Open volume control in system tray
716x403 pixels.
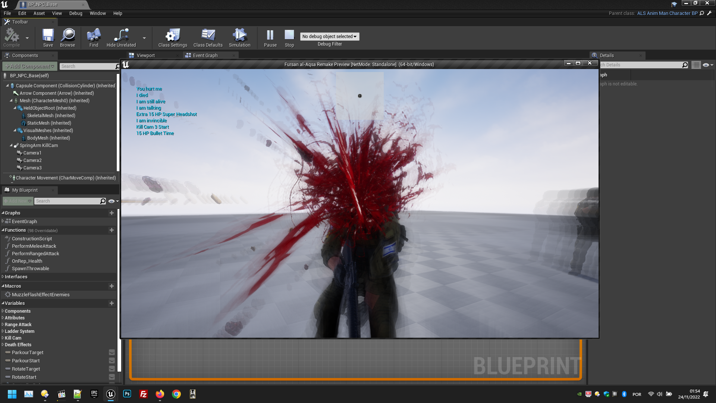click(x=659, y=394)
